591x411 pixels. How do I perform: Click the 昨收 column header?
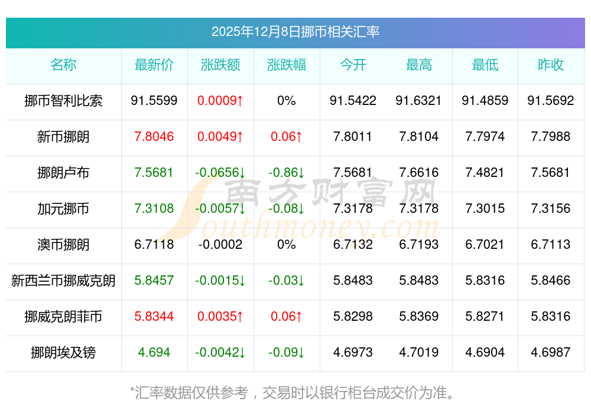(551, 65)
